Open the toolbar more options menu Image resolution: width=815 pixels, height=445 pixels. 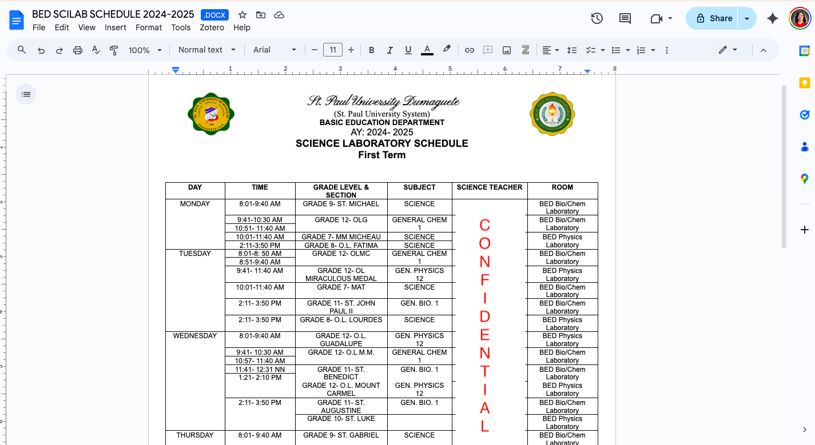coord(667,50)
